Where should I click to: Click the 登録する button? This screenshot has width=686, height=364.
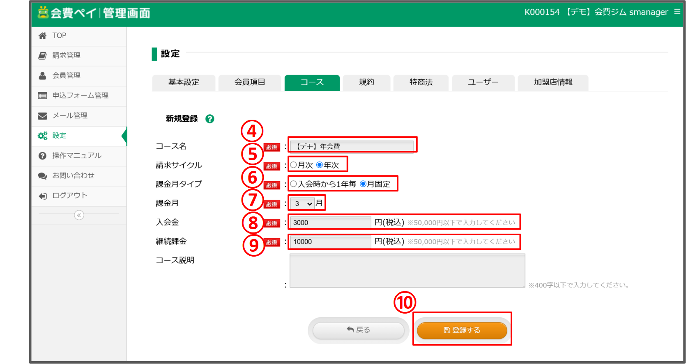pyautogui.click(x=462, y=330)
